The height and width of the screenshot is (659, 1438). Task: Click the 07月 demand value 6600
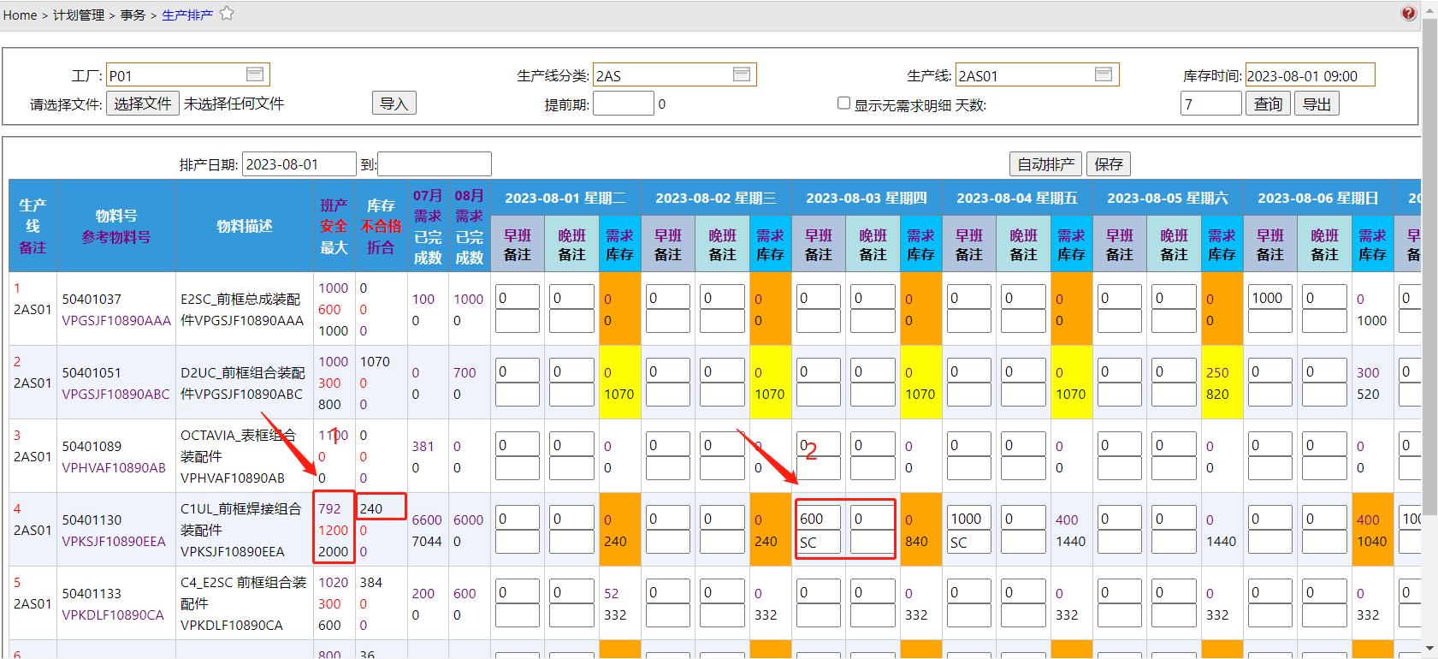point(427,519)
